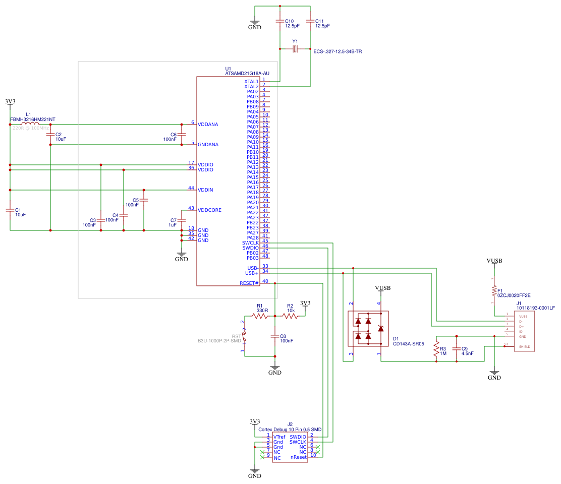Click the VDDANA pin label
This screenshot has height=484, width=561.
(208, 125)
